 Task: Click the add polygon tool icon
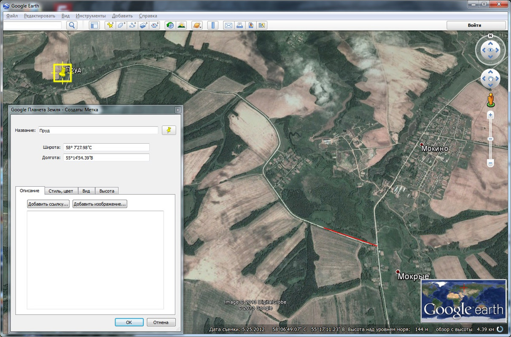(x=121, y=25)
